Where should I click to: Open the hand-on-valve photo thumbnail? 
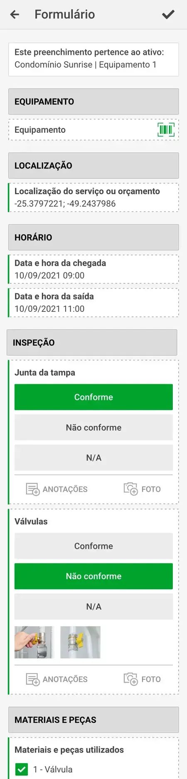(34, 642)
